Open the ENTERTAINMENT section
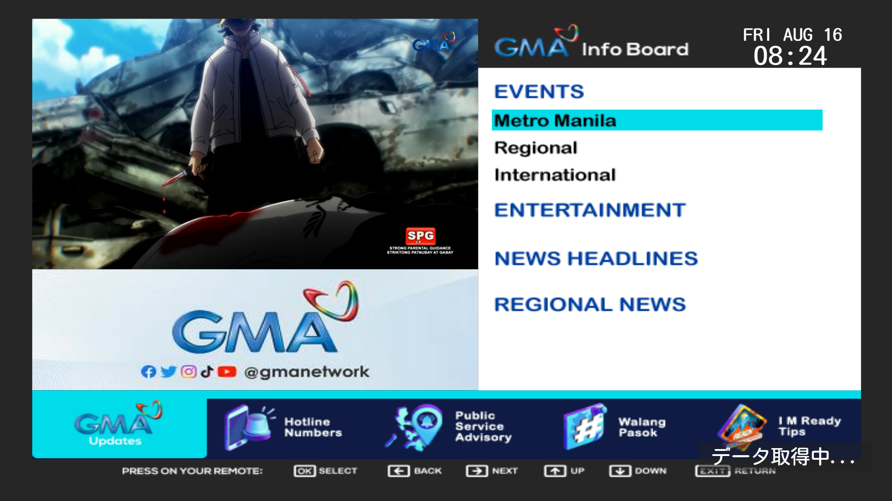892x501 pixels. click(590, 210)
